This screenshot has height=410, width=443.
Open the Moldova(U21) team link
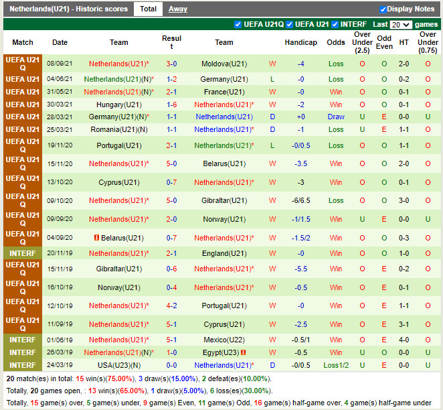224,64
